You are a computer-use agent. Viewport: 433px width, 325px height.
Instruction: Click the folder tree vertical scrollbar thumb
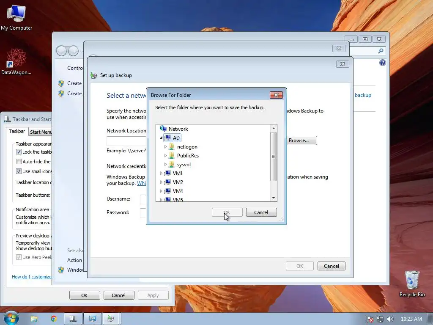point(274,157)
